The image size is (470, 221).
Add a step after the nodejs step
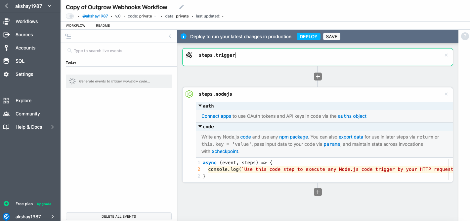[318, 192]
